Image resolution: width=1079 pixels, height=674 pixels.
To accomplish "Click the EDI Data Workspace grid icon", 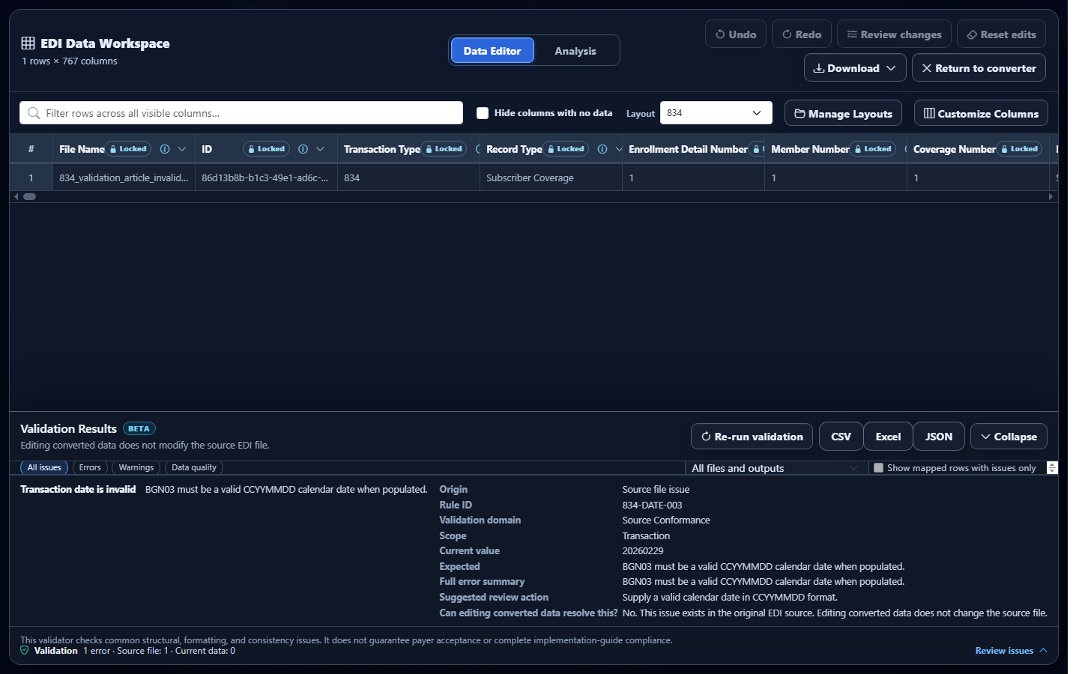I will point(28,43).
